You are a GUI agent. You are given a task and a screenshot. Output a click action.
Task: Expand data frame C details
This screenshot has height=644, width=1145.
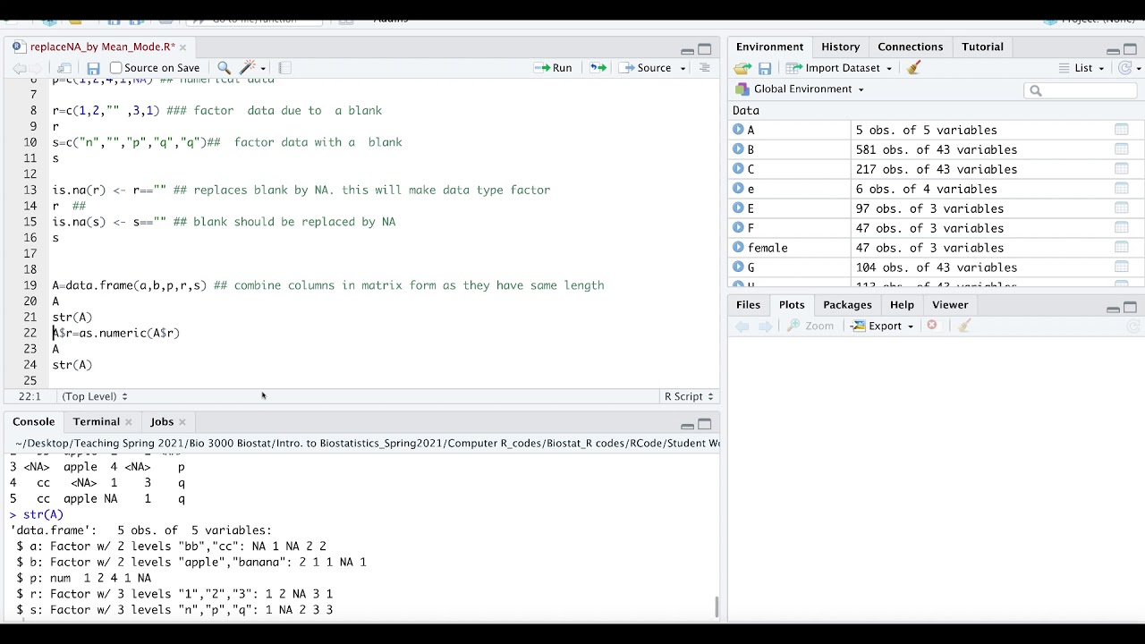(x=738, y=169)
